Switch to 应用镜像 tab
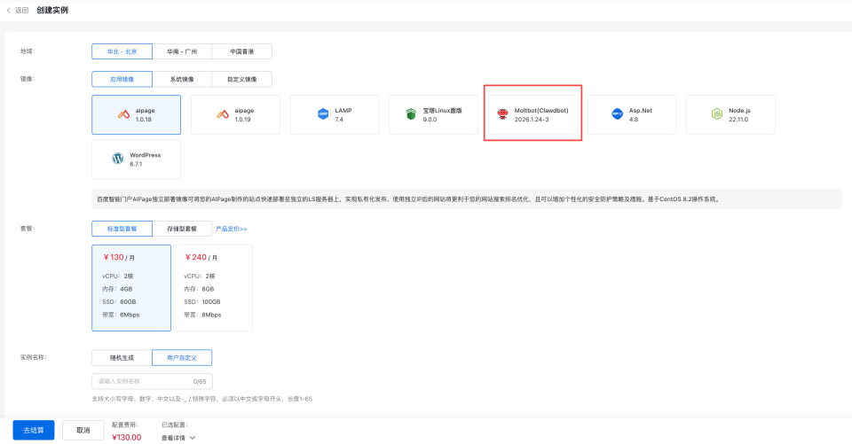This screenshot has height=444, width=852. coord(122,79)
